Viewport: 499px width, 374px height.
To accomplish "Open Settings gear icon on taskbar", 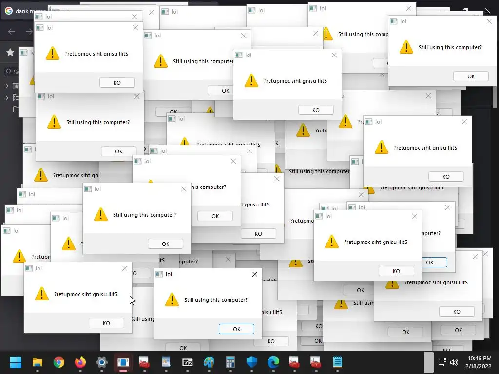I will pyautogui.click(x=101, y=362).
